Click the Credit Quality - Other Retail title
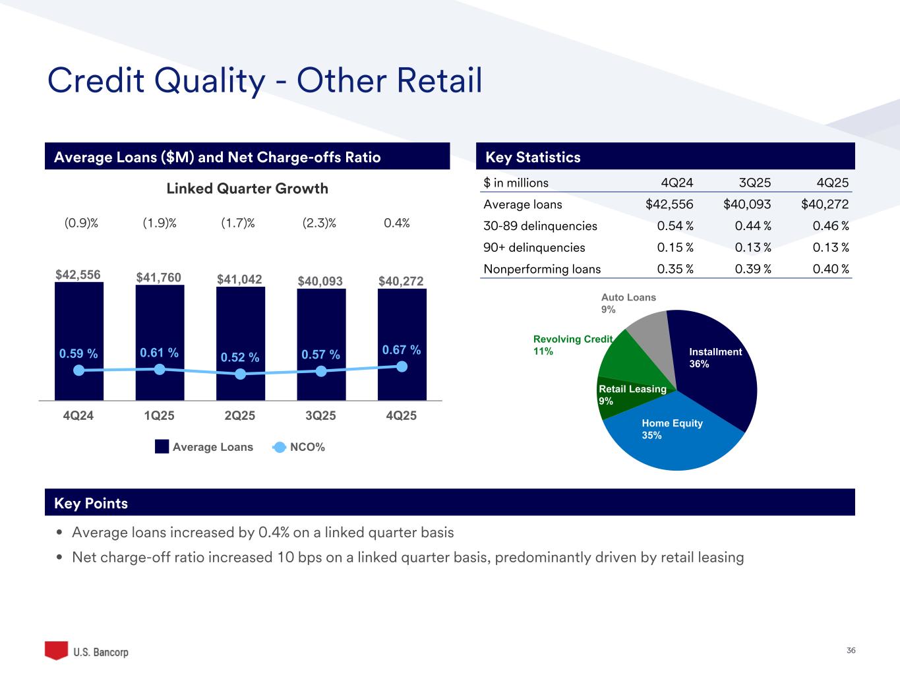The width and height of the screenshot is (900, 675). point(265,80)
